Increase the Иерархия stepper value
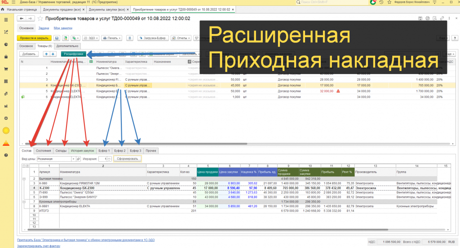This screenshot has width=460, height=248. 109,157
